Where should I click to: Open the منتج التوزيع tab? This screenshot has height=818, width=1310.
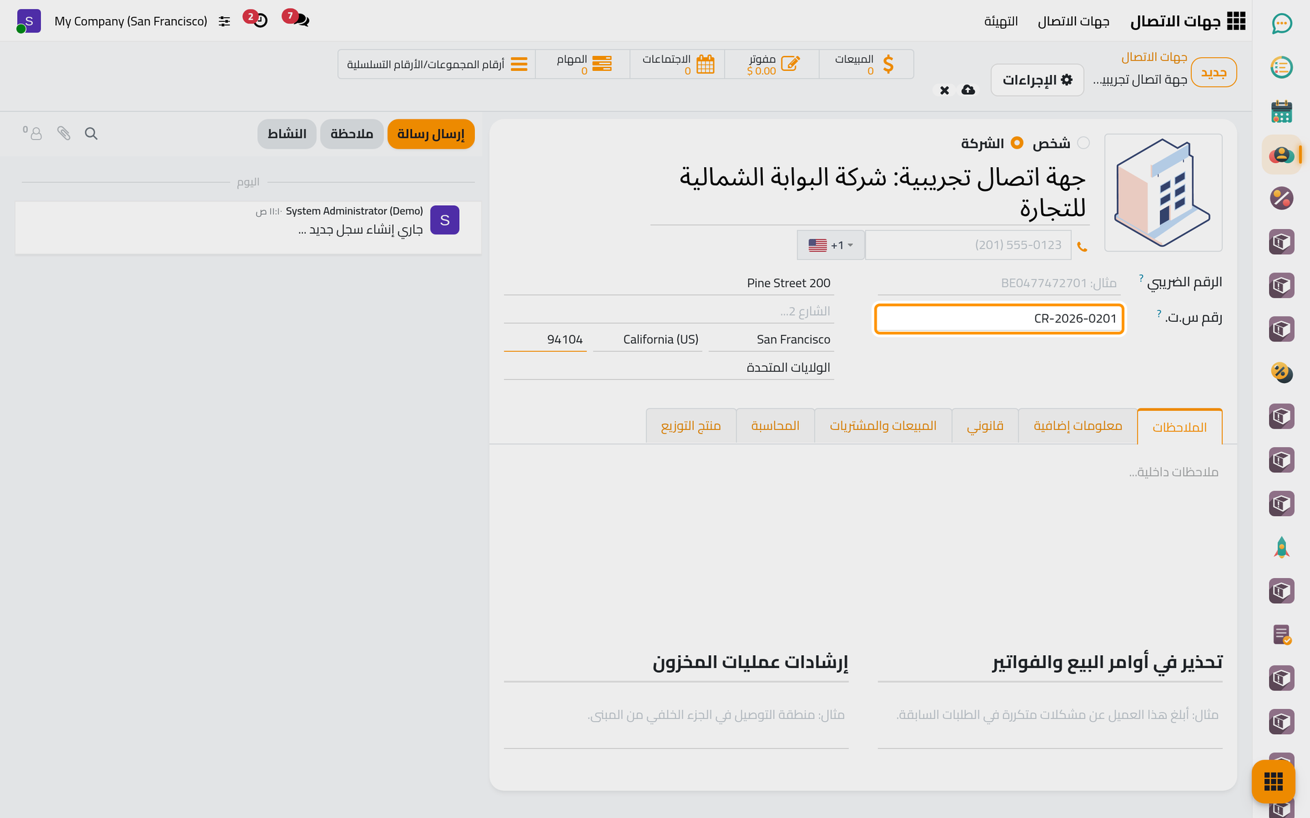click(691, 426)
